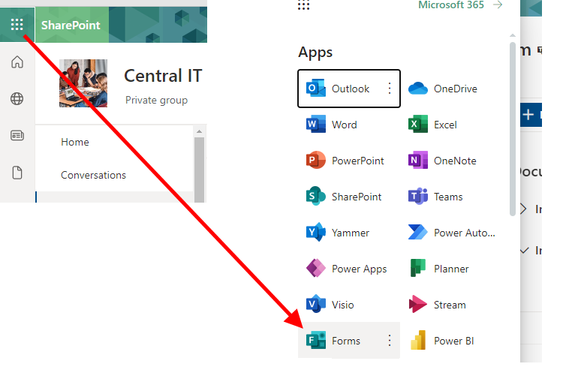
Task: Launch Visio from the Apps list
Action: pos(330,305)
